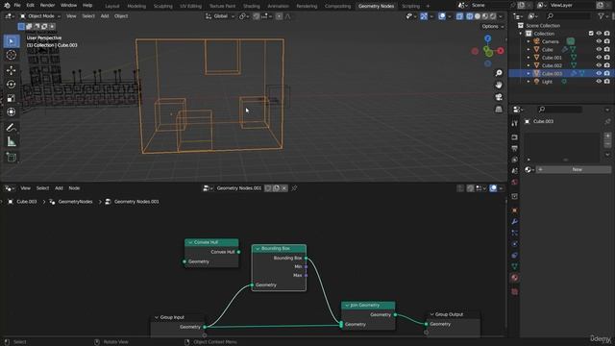Screen dimensions: 615x346
Task: Open the File menu
Action: (17, 5)
